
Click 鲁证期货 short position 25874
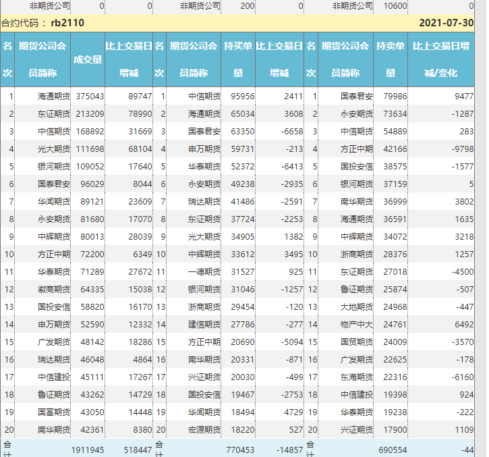(x=395, y=290)
